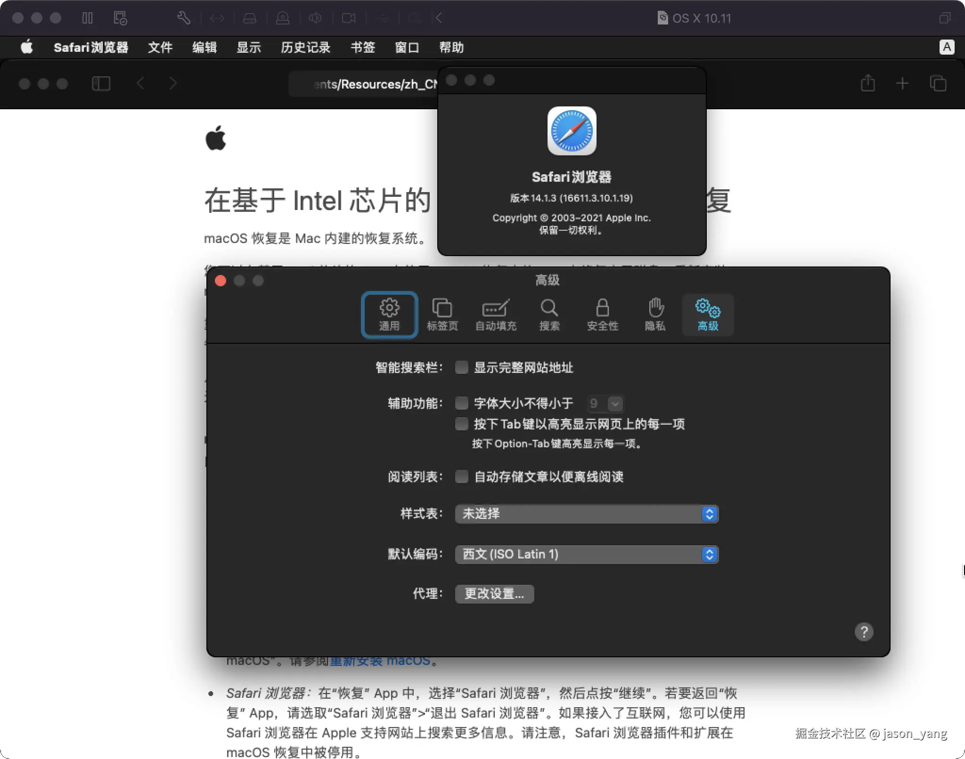Toggle Tab键高亮显示网页每一项 checkbox
Screen dimensions: 965x759
[462, 424]
